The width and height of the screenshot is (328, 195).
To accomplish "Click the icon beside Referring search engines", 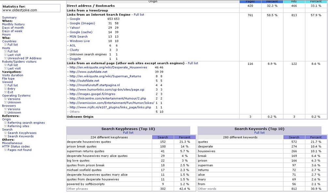I will point(6,123).
